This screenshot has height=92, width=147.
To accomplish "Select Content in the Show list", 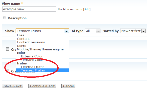I will (x=43, y=39).
